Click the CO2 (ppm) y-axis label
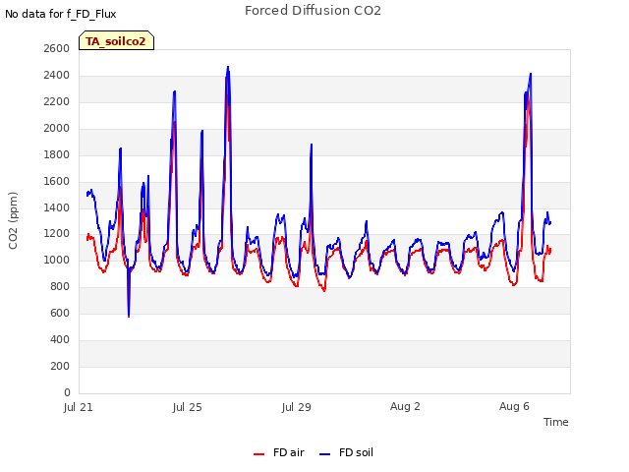 click(13, 220)
